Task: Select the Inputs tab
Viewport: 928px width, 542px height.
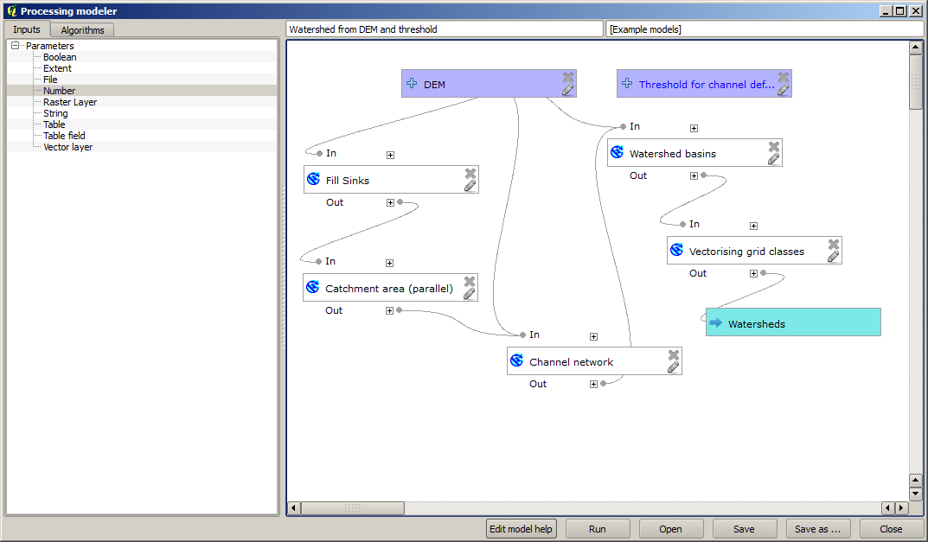Action: pyautogui.click(x=26, y=29)
